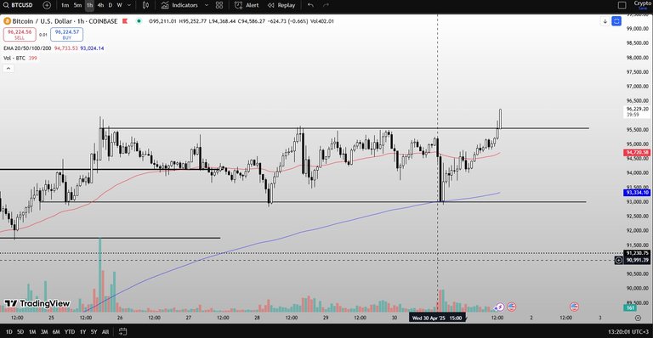Click the green 161 volume label
Image resolution: width=653 pixels, height=338 pixels.
(x=631, y=307)
